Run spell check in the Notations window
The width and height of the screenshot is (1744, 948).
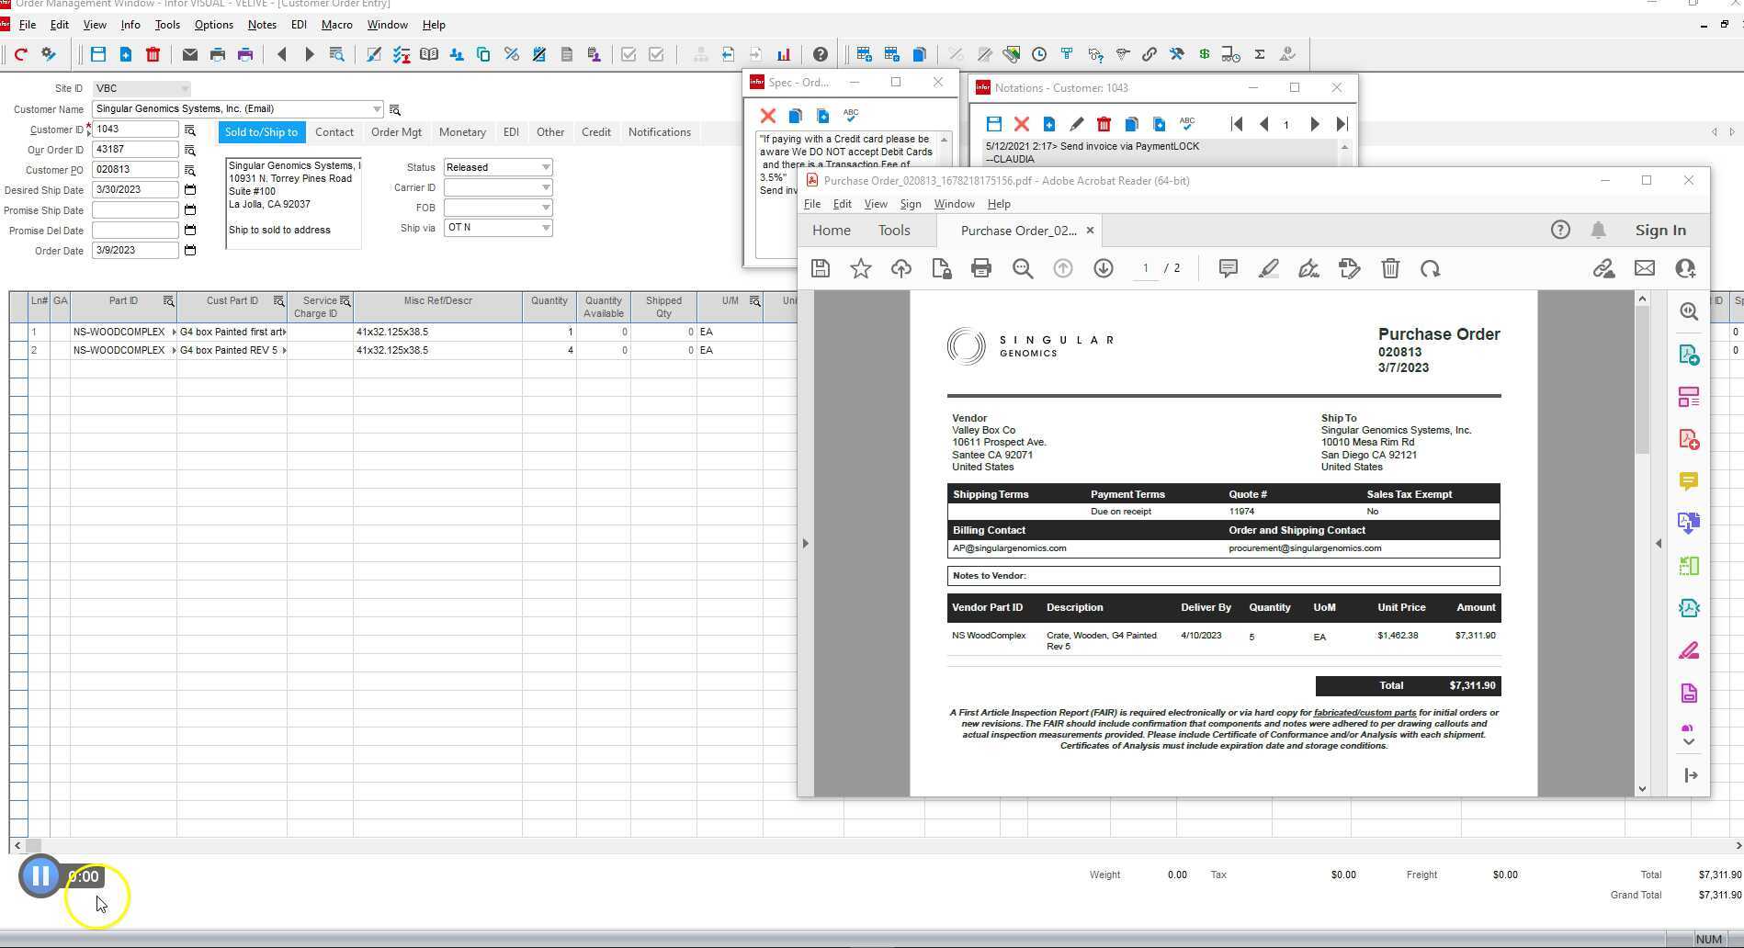click(1186, 122)
